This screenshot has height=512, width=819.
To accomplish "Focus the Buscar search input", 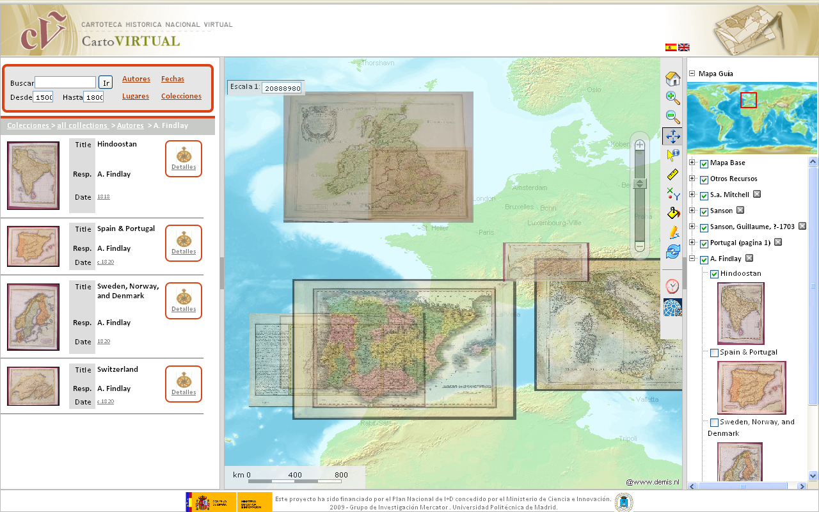I will [65, 82].
